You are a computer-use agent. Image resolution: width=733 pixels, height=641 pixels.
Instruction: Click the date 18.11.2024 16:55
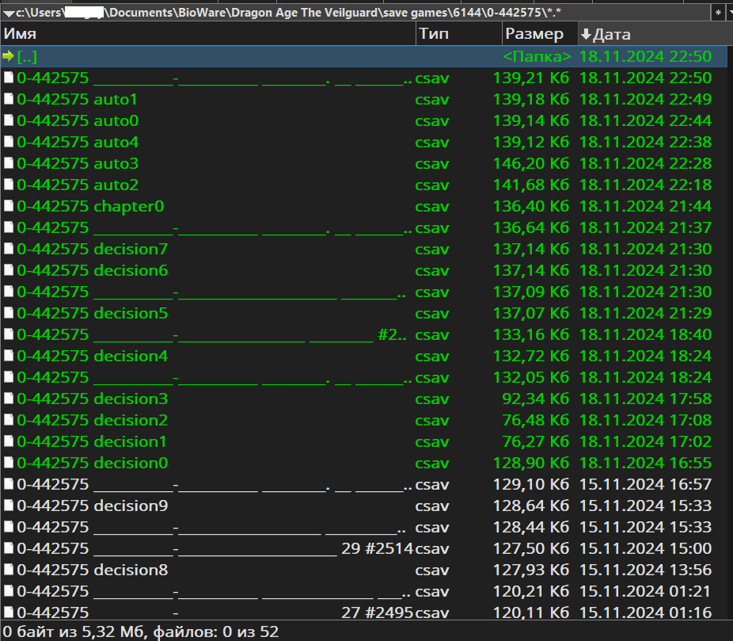click(645, 463)
